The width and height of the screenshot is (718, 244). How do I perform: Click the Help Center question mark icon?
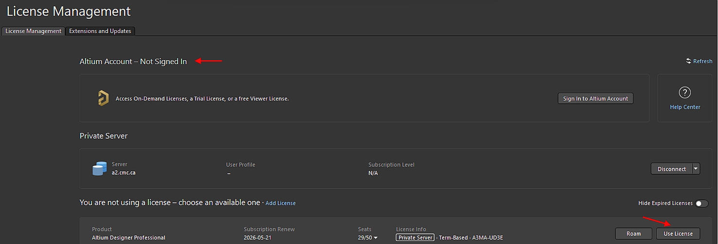[684, 92]
